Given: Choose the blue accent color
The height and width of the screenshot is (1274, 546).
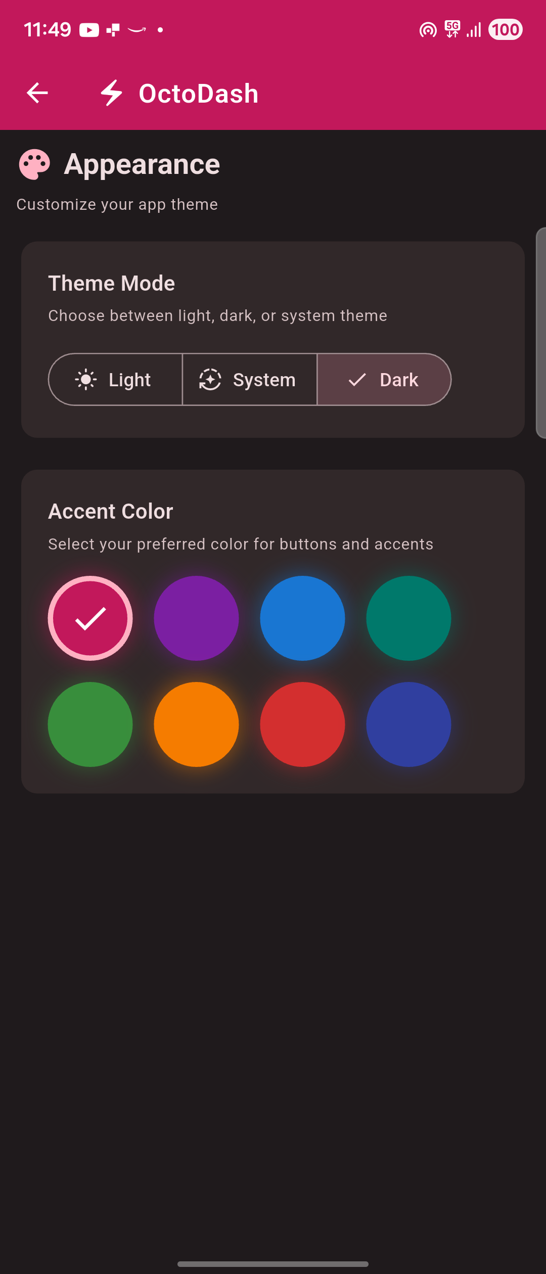Looking at the screenshot, I should coord(302,618).
